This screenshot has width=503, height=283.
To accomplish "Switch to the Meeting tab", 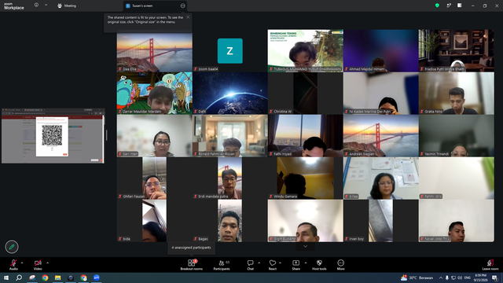I will [67, 6].
